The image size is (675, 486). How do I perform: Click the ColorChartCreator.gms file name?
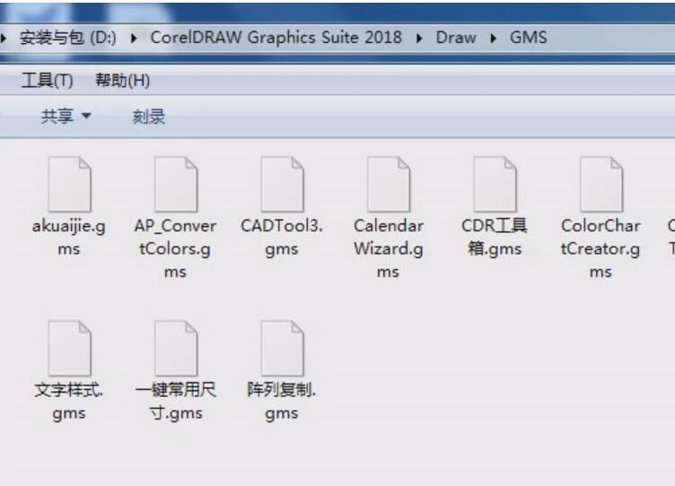[x=600, y=248]
